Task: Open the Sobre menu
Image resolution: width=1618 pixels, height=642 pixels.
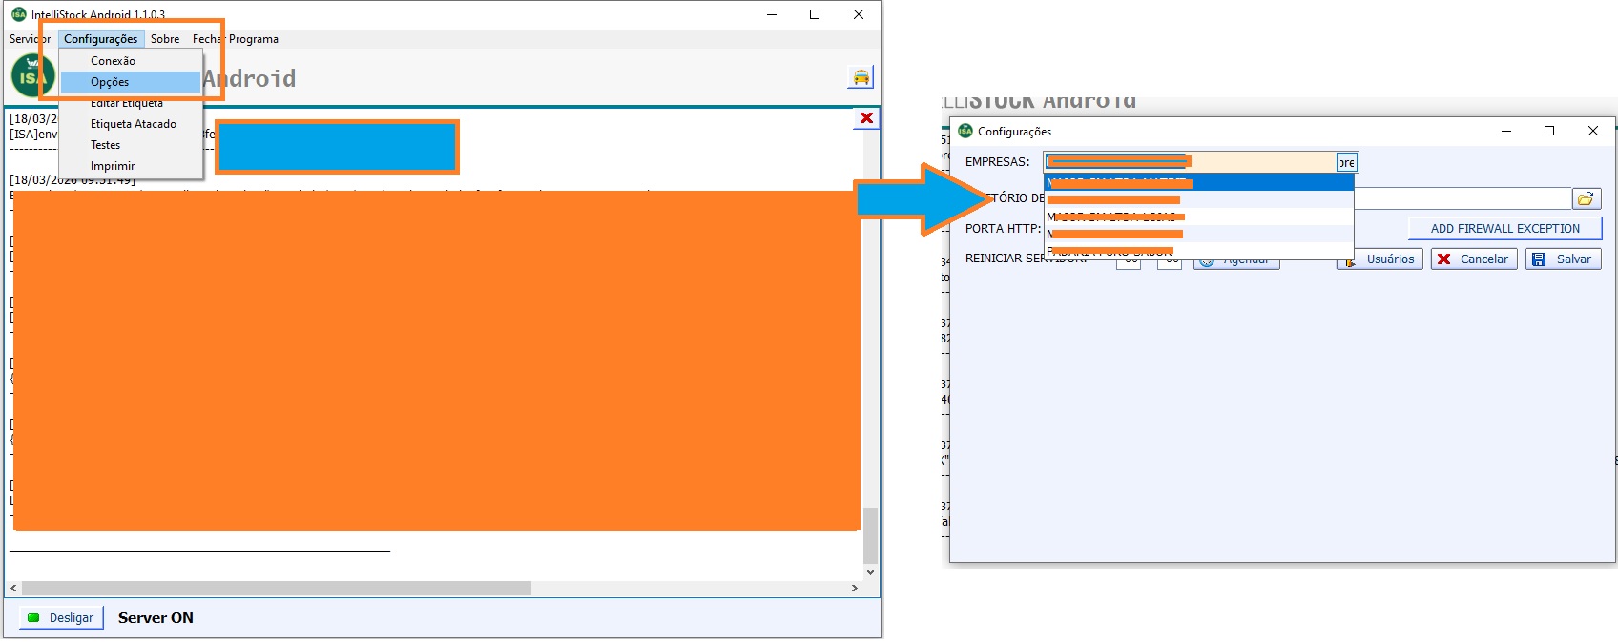Action: point(165,39)
